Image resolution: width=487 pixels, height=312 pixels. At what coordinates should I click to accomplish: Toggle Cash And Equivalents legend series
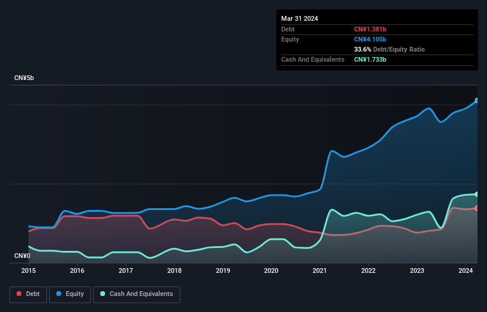[x=136, y=294]
